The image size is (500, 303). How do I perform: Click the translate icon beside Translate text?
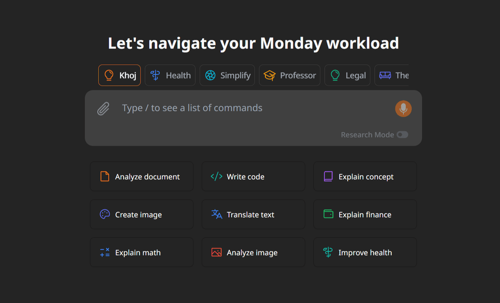(x=217, y=214)
